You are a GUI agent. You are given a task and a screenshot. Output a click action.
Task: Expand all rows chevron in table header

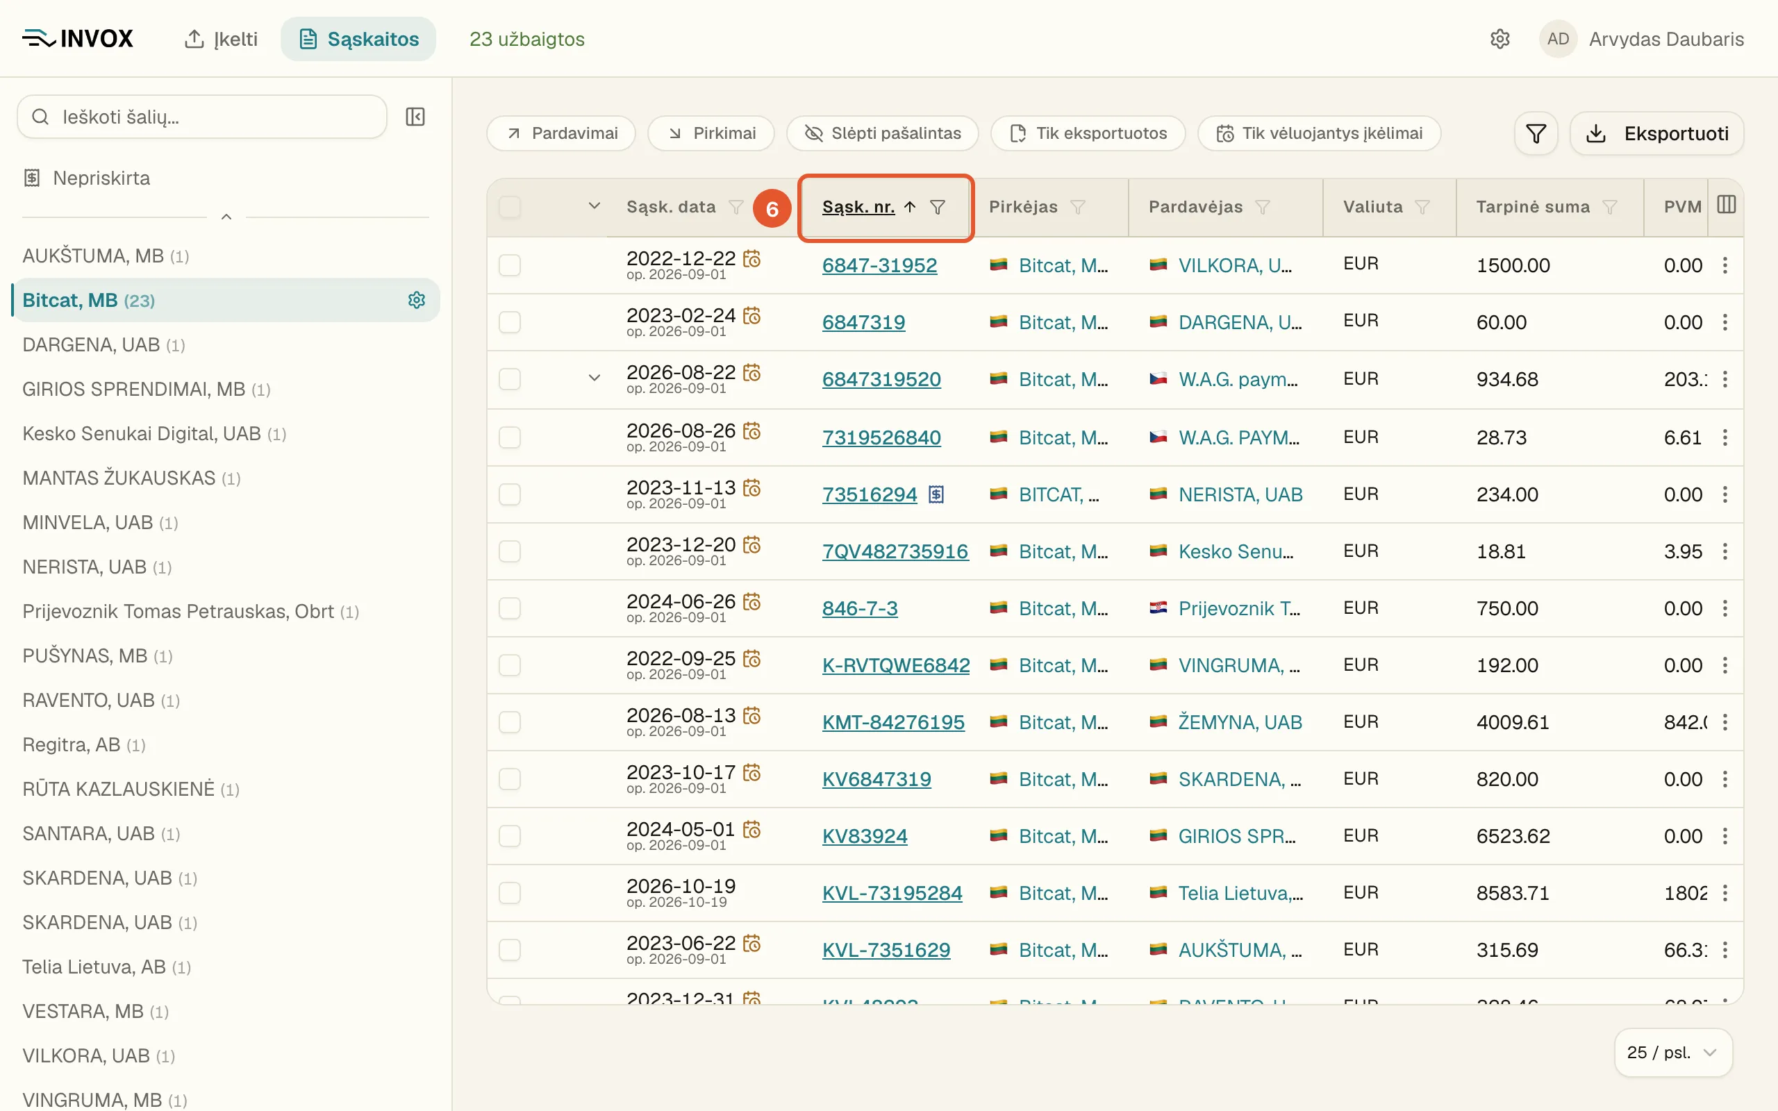[595, 206]
